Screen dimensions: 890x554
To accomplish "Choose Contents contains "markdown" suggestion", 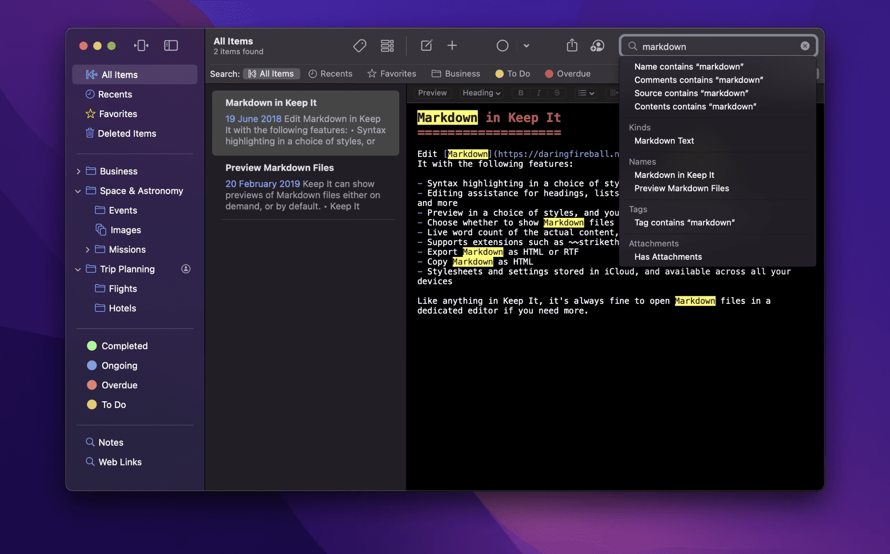I will point(695,107).
